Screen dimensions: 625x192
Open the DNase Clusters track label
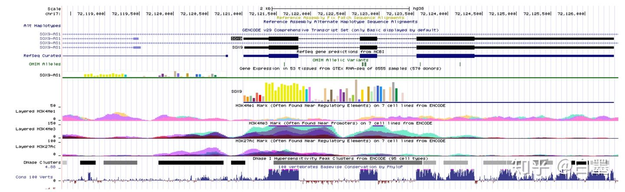(42, 162)
